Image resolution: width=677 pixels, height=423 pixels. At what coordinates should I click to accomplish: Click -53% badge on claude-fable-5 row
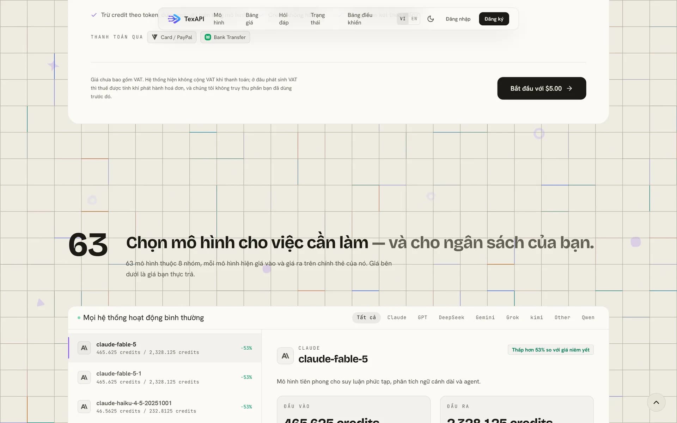(246, 348)
